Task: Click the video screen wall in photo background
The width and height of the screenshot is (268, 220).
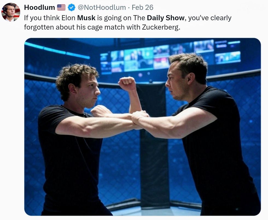Action: click(170, 56)
